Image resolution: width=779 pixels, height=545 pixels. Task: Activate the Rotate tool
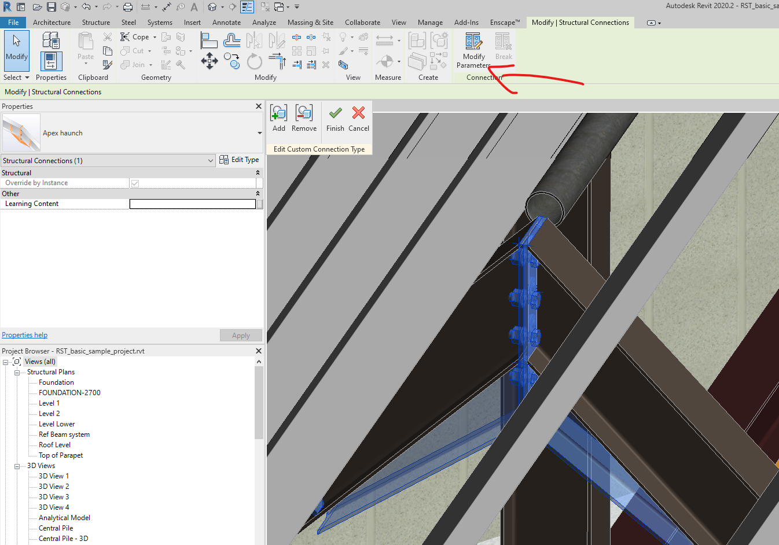254,60
